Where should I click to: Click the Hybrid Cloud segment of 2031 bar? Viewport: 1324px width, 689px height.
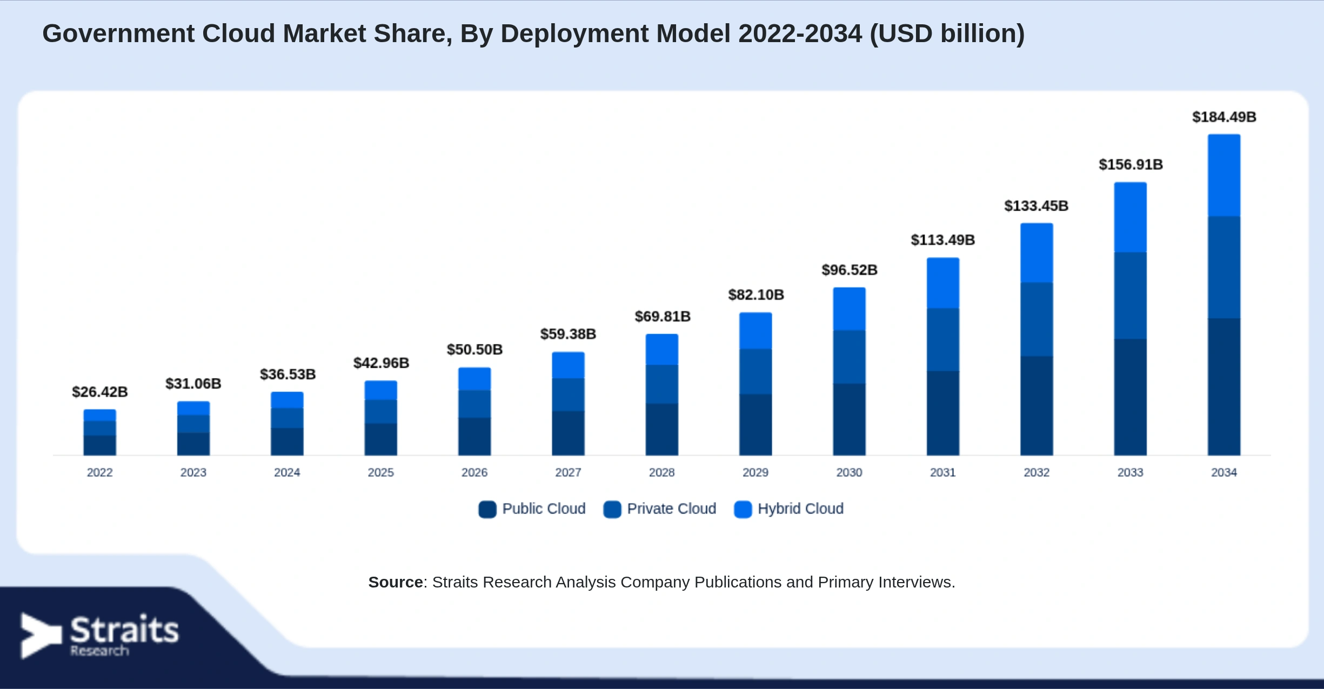[x=943, y=283]
